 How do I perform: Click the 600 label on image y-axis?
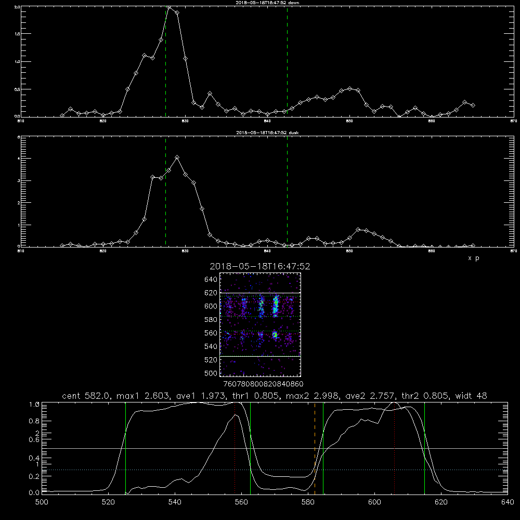211,306
